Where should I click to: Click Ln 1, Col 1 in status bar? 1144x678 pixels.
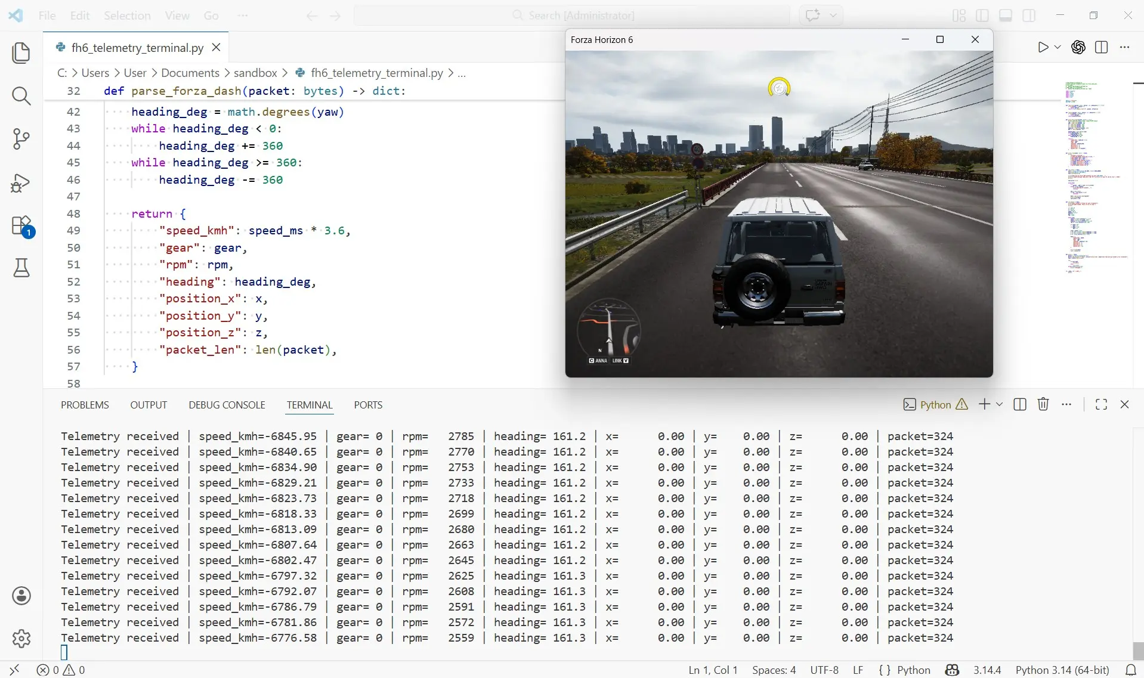click(713, 670)
